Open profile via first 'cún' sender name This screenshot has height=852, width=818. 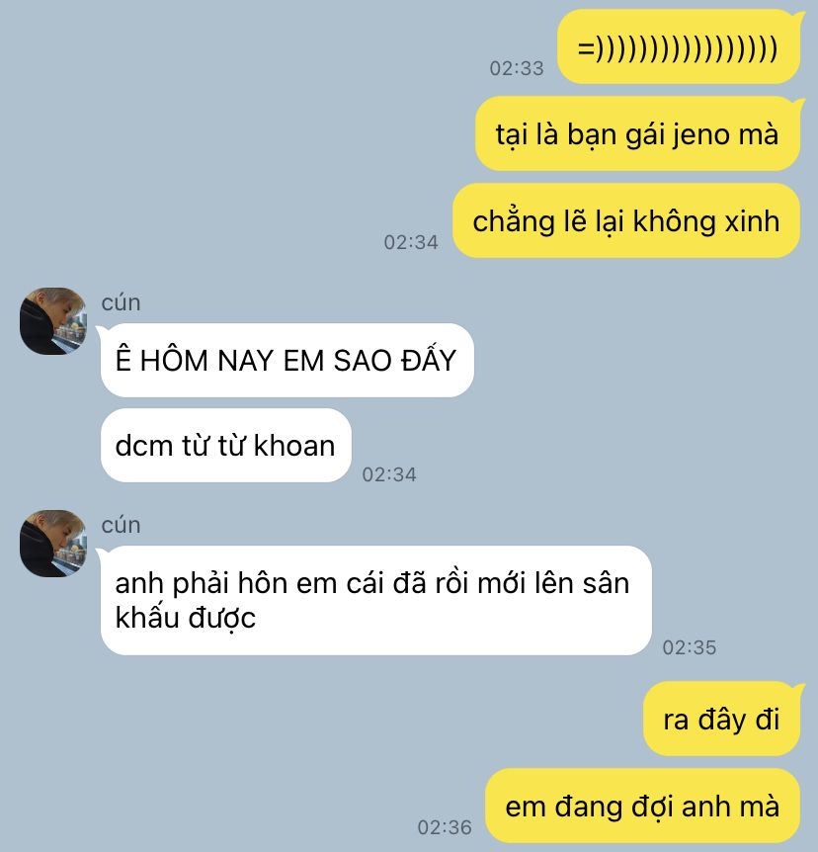click(x=122, y=302)
